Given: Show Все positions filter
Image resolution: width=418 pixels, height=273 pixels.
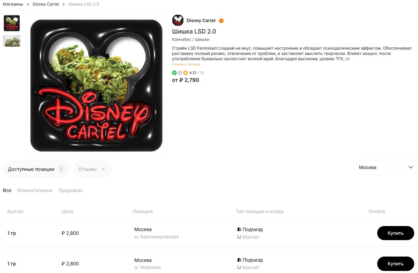Looking at the screenshot, I should (7, 190).
